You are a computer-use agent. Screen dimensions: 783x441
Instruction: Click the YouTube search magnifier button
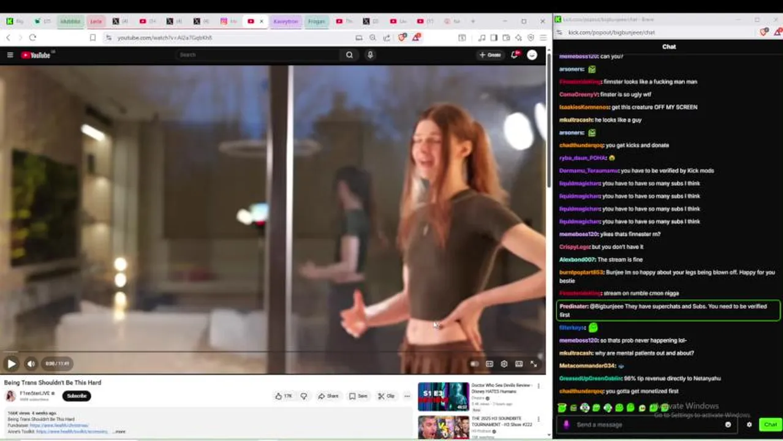click(x=349, y=55)
